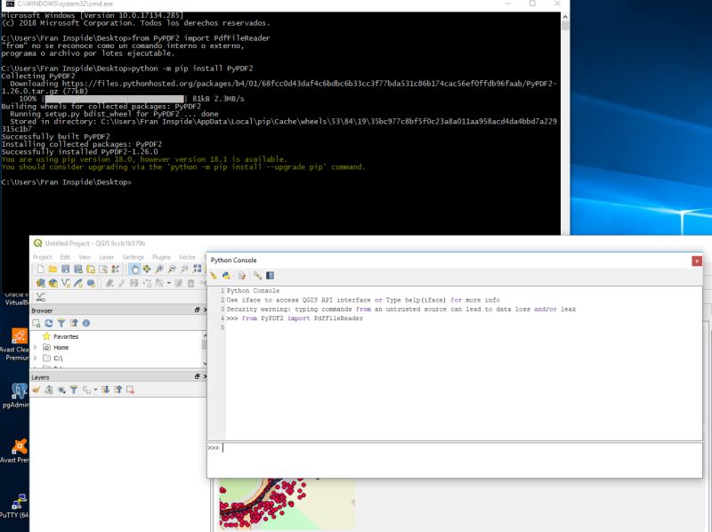Toggle filter legend by map content

[x=74, y=388]
